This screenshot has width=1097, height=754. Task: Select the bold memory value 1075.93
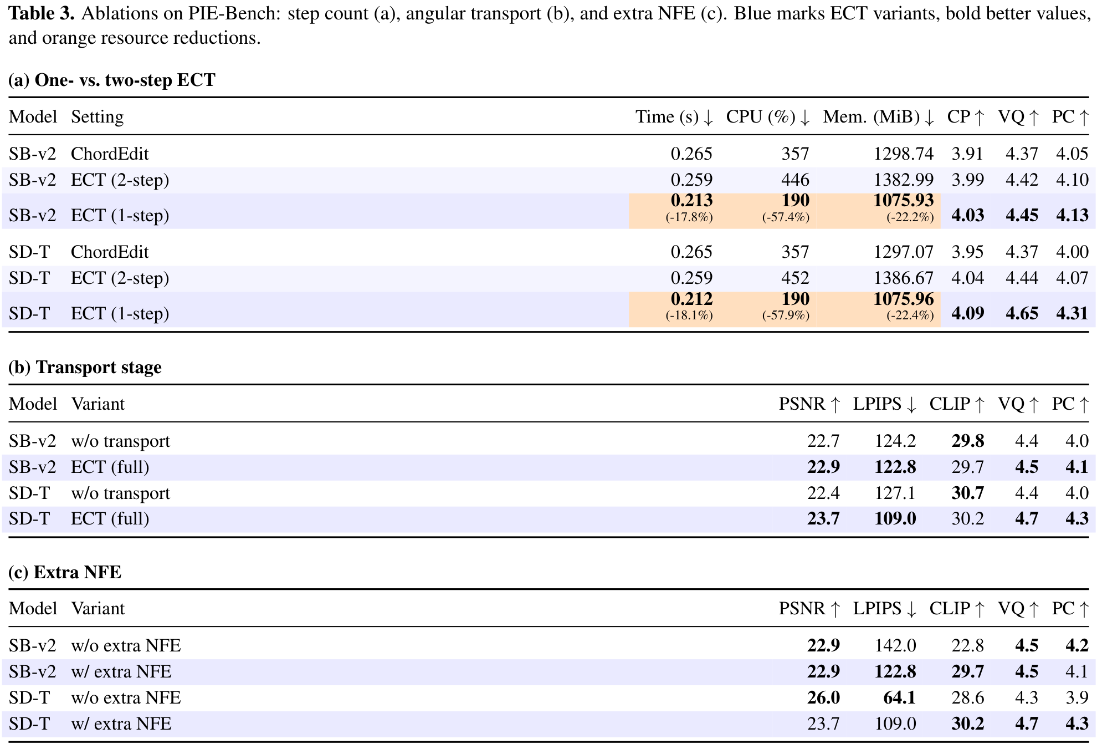tap(904, 200)
